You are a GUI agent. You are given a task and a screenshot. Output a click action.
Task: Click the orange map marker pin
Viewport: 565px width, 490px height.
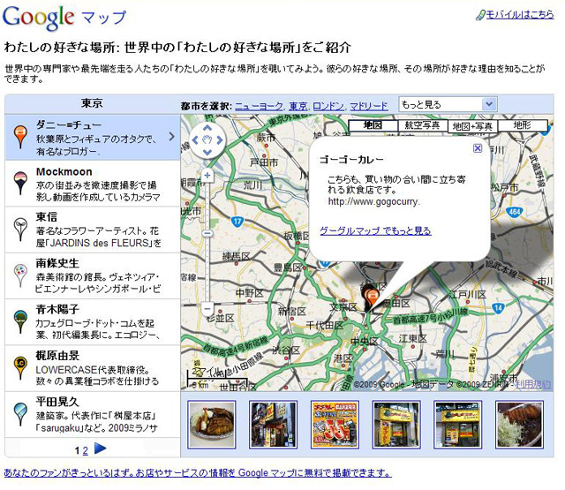tap(372, 298)
